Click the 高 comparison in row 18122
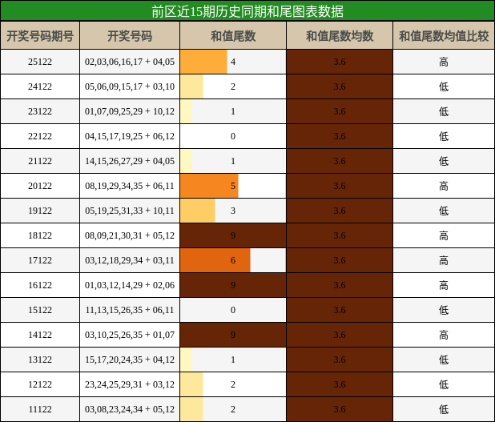The height and width of the screenshot is (422, 495). pos(444,235)
